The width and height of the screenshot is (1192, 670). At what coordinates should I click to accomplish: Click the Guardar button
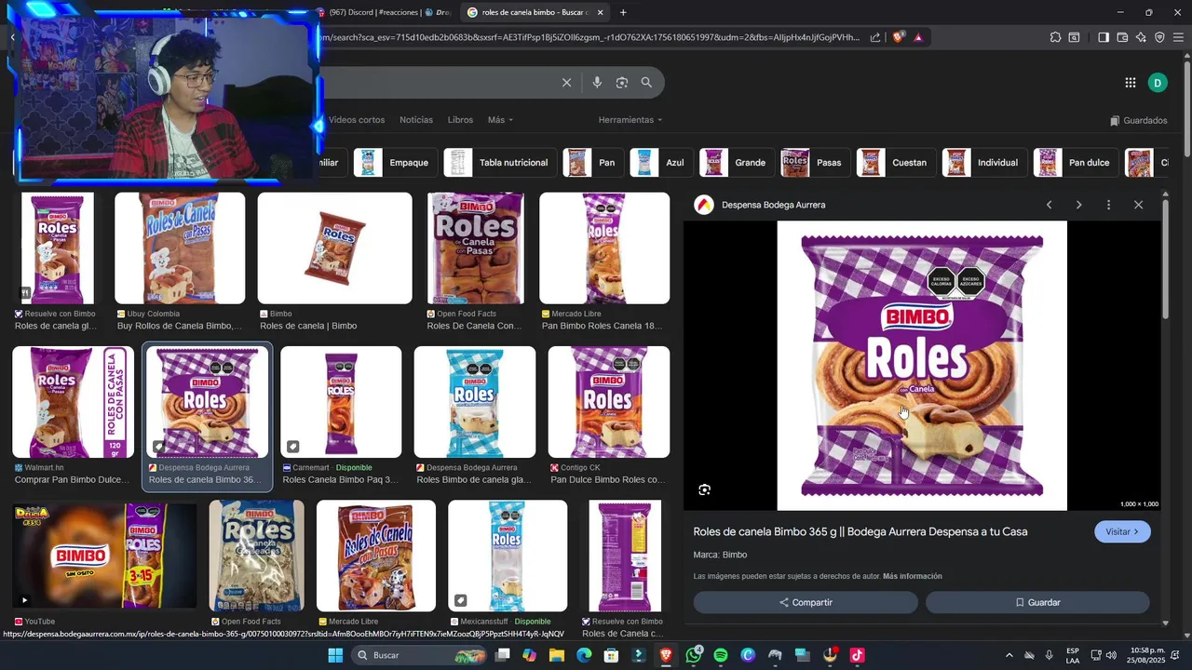[x=1037, y=602]
